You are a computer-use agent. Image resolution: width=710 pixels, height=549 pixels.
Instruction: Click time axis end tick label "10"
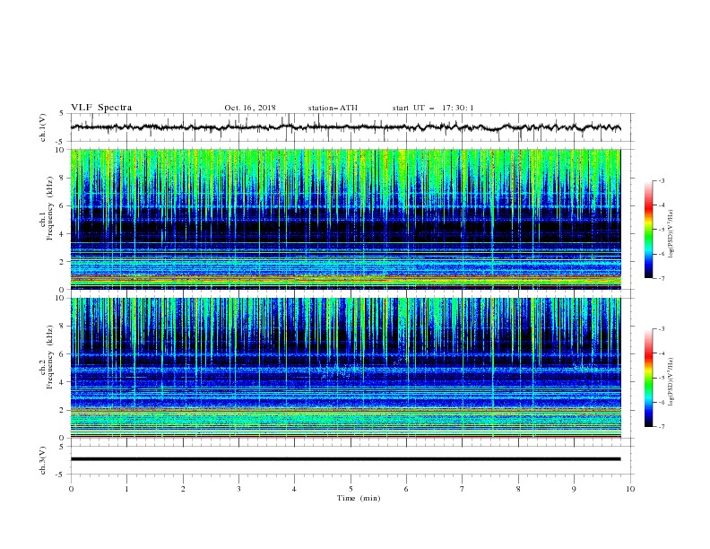(x=630, y=489)
